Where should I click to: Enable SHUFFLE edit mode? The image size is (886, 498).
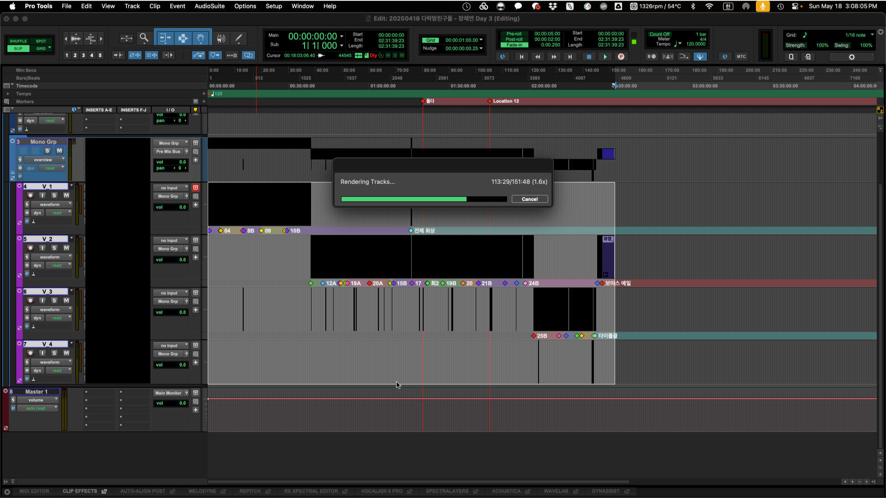tap(18, 41)
